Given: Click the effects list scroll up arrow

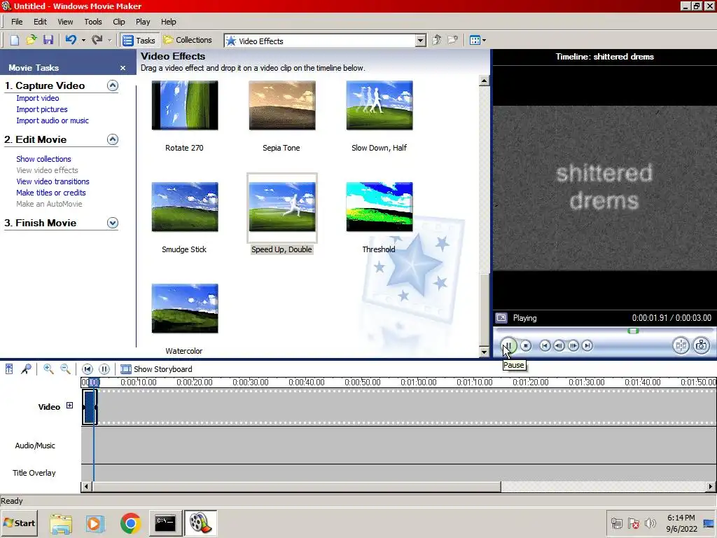Looking at the screenshot, I should [x=485, y=81].
